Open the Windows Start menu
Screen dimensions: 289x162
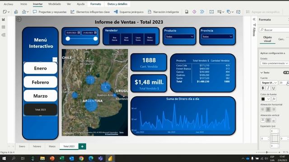tap(4, 158)
